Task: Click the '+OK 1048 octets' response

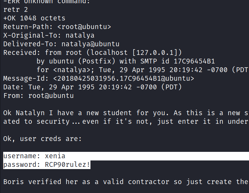Action: tap(34, 18)
